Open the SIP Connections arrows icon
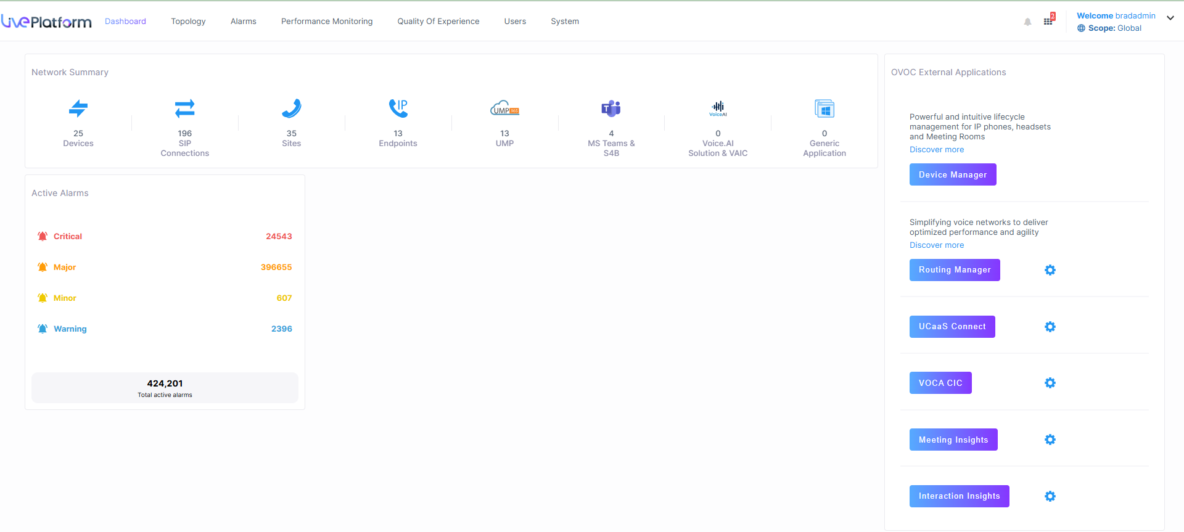The width and height of the screenshot is (1184, 532). [x=184, y=108]
